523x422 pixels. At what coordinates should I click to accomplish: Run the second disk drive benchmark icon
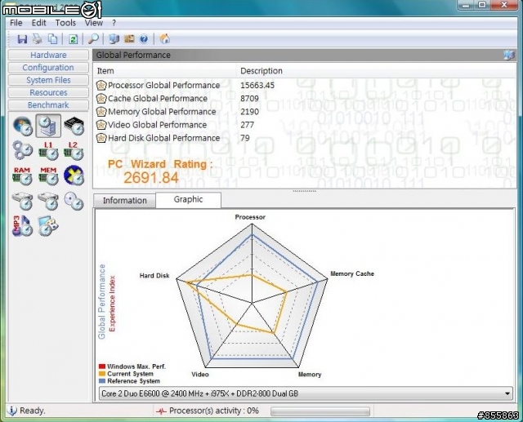click(x=48, y=201)
